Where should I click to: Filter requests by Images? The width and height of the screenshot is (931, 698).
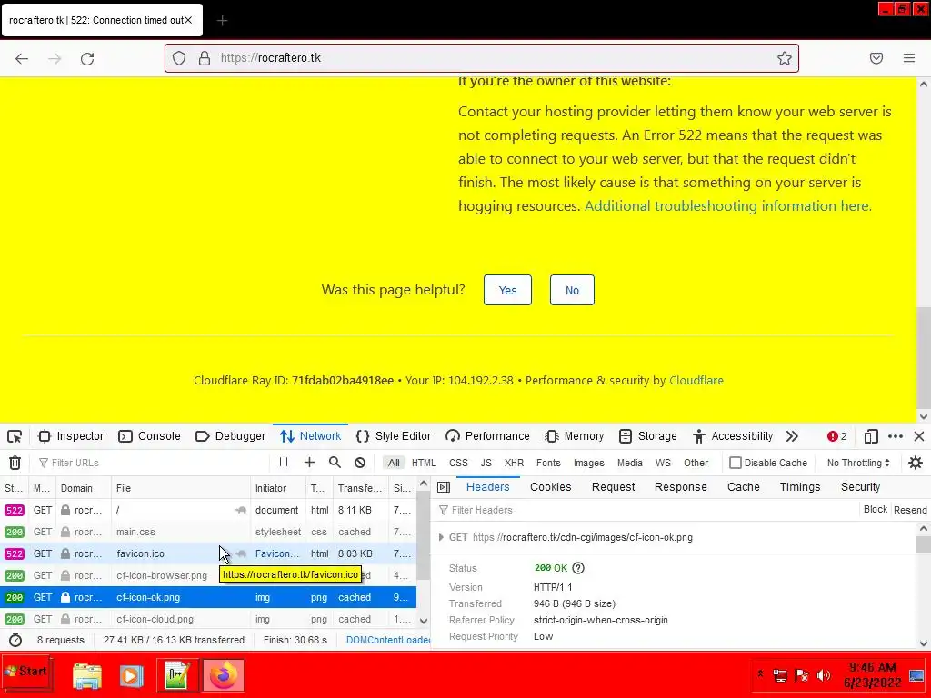pyautogui.click(x=589, y=463)
